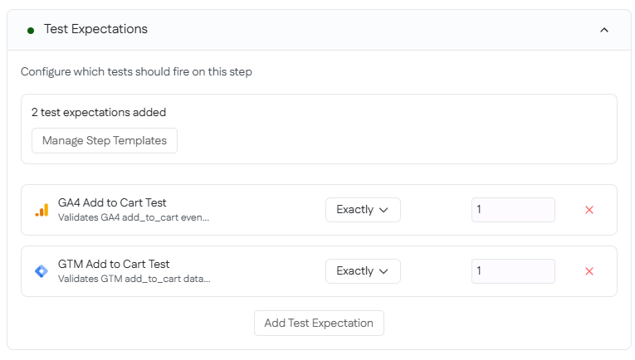Select the GA4 Add to Cart Test title
635x360 pixels.
tap(112, 202)
